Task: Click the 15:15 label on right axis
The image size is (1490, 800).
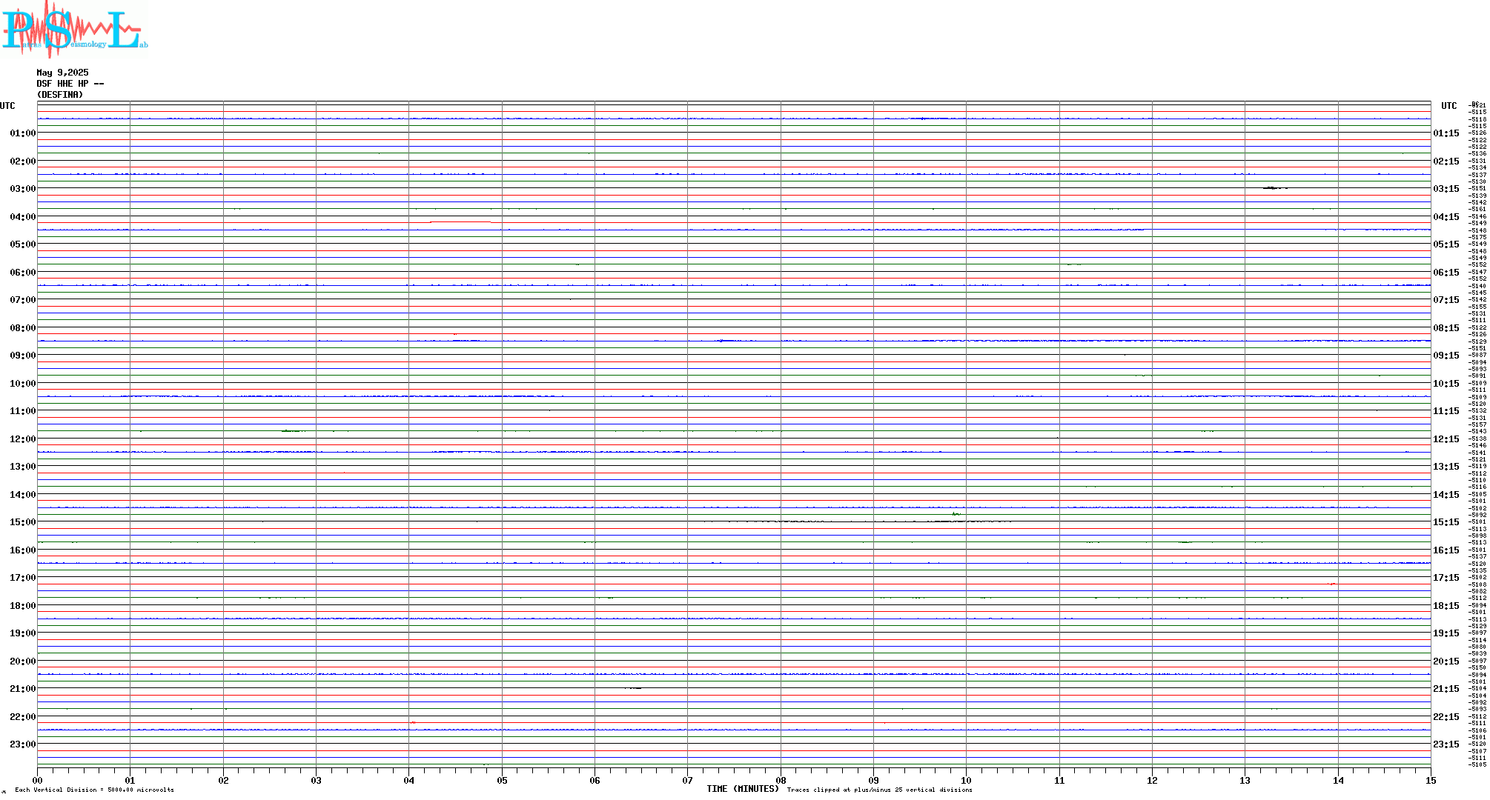Action: (x=1446, y=522)
